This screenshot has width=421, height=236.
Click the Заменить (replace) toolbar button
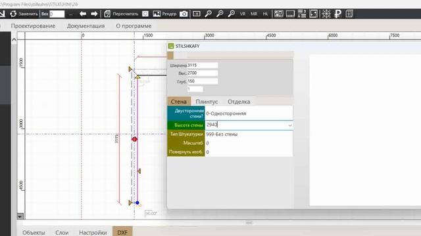pos(24,14)
